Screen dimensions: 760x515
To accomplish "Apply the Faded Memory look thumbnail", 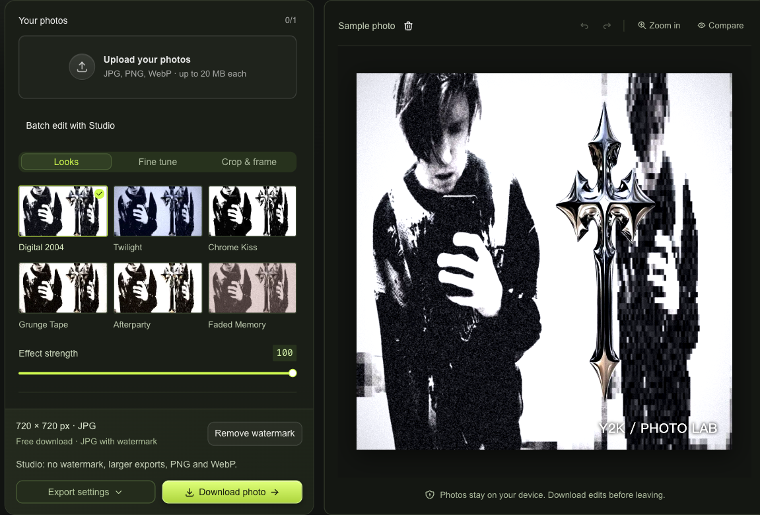I will point(252,289).
